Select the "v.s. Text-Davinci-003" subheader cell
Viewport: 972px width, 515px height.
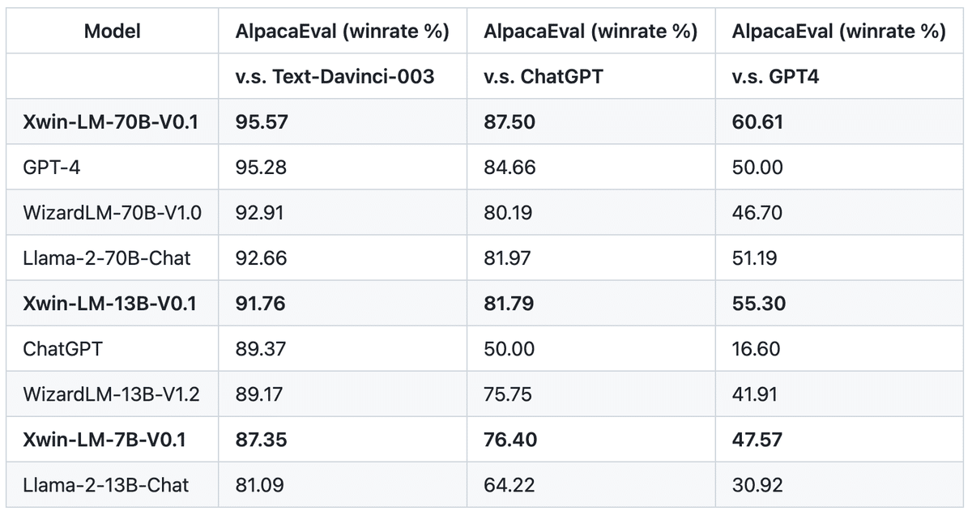tap(335, 77)
